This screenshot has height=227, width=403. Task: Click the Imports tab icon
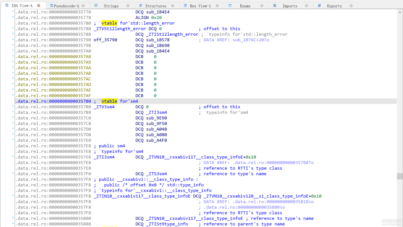point(275,6)
